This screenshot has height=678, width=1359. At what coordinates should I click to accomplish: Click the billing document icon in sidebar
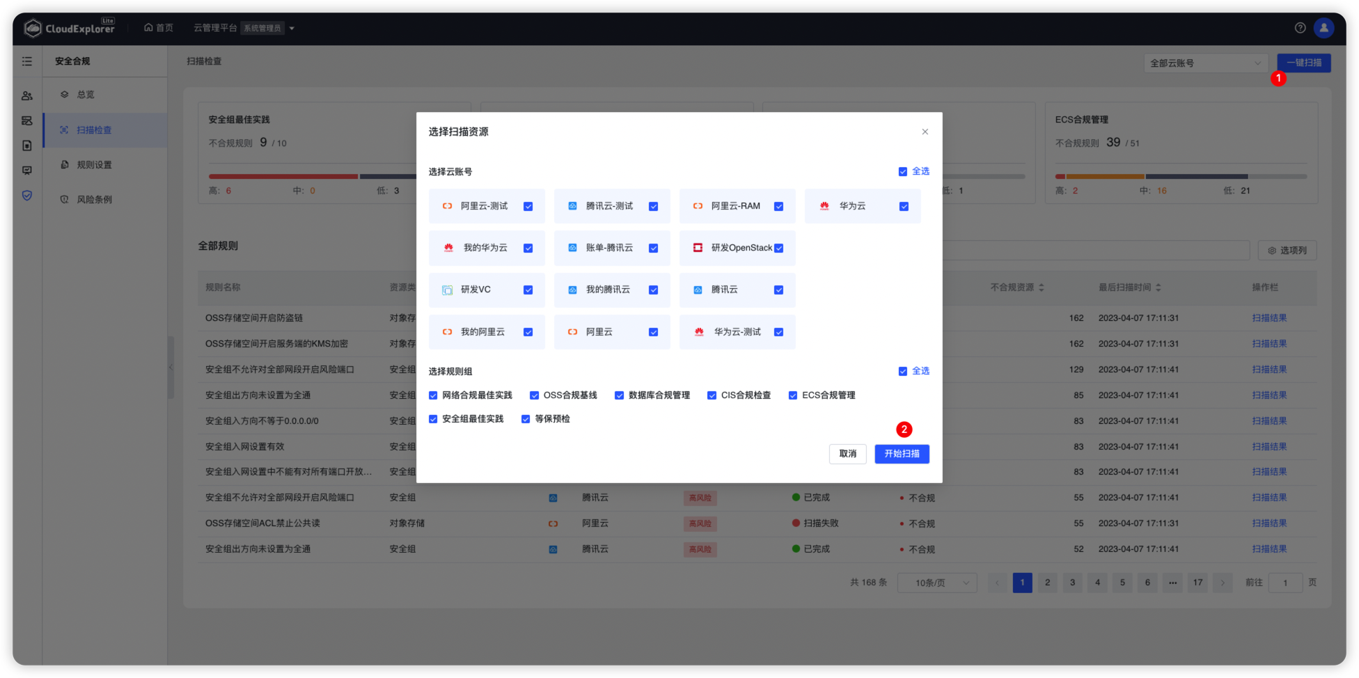pyautogui.click(x=26, y=145)
